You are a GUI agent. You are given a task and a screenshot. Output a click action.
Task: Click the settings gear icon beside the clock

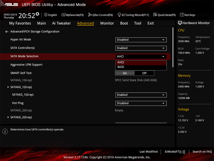(x=37, y=14)
